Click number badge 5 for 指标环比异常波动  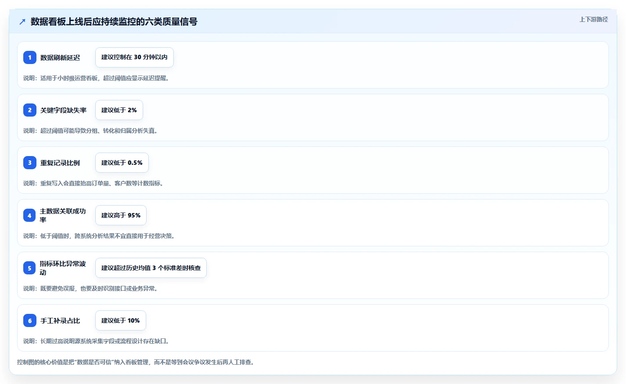30,268
